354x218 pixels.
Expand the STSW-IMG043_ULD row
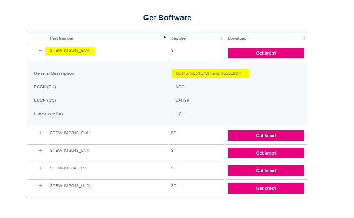(x=40, y=185)
